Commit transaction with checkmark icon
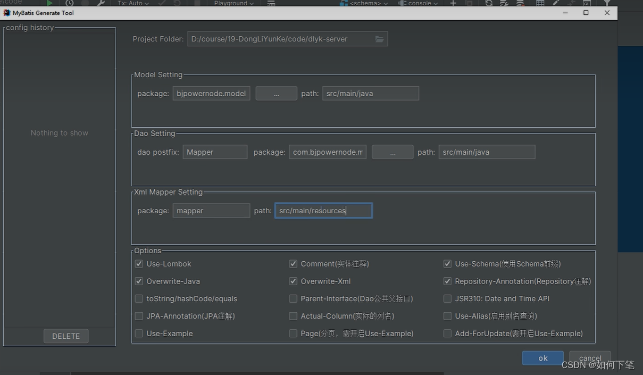This screenshot has height=375, width=643. (x=162, y=3)
